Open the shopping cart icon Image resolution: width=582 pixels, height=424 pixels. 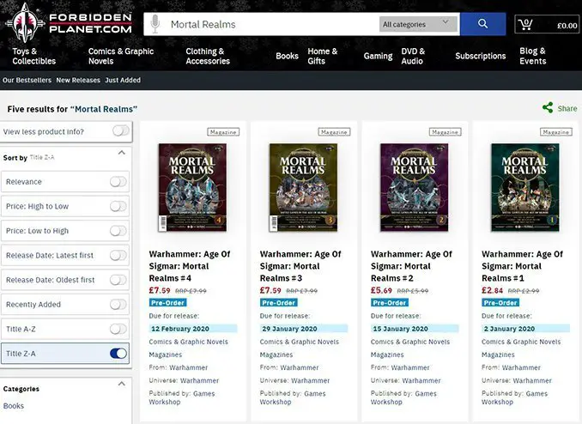(525, 25)
